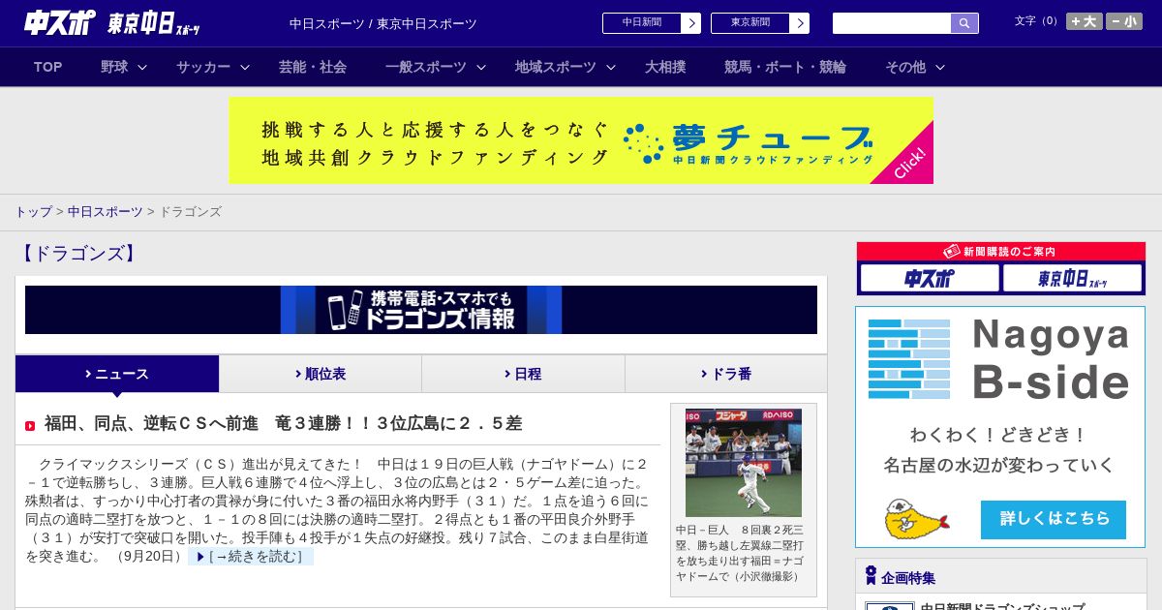1162x610 pixels.
Task: Click the Nagoya B-side advertisement
Action: point(1000,428)
